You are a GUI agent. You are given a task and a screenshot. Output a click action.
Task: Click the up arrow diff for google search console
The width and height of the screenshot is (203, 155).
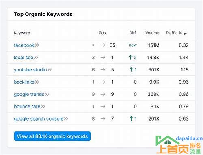tap(133, 119)
